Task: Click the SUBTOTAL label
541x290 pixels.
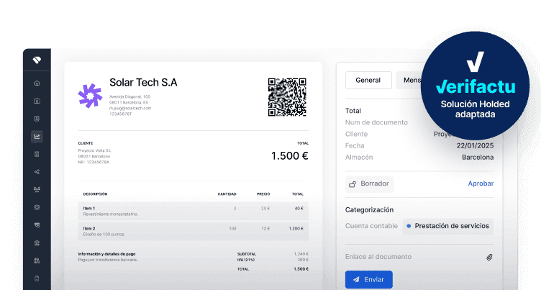Action: (x=246, y=254)
